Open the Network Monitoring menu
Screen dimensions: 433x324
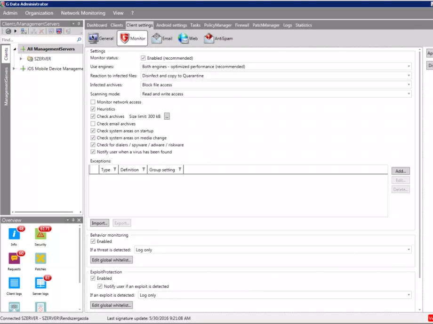coord(83,13)
